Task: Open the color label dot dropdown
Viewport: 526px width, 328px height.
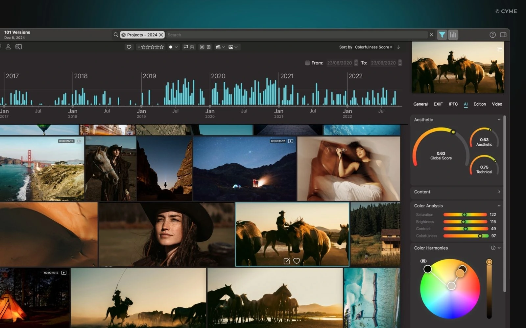Action: coord(173,47)
